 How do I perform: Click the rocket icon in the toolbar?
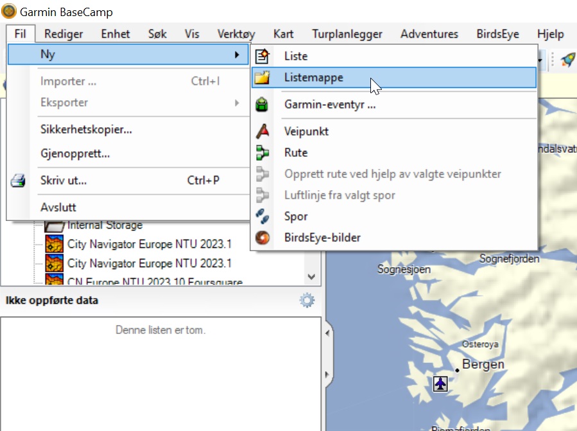pyautogui.click(x=567, y=60)
